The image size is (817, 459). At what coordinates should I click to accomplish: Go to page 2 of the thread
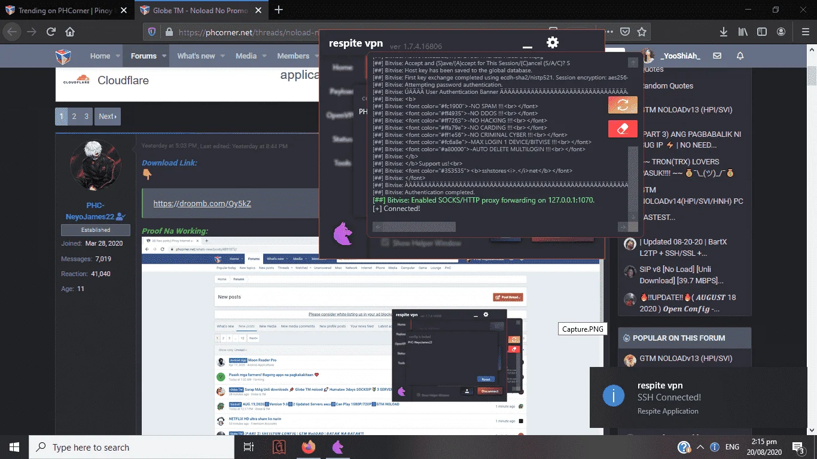(74, 117)
